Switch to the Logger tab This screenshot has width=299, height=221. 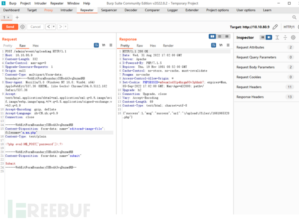tap(172, 10)
